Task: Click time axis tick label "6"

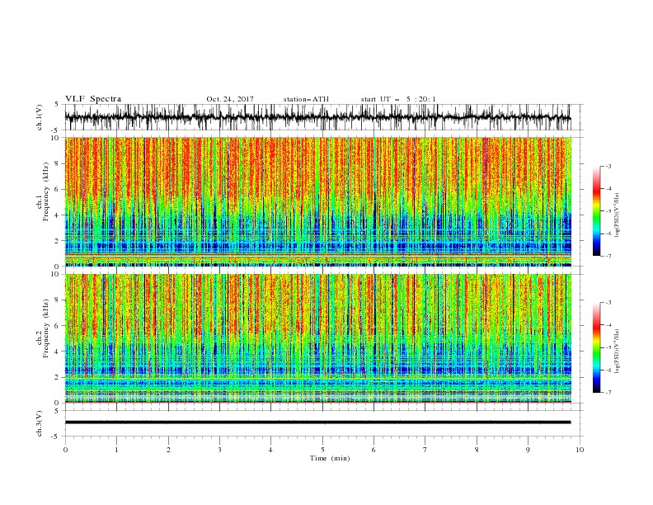Action: [373, 450]
